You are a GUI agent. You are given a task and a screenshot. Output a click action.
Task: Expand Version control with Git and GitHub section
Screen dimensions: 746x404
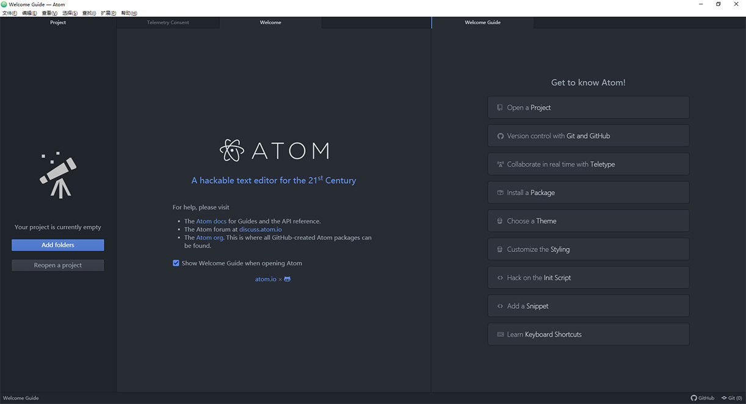[x=588, y=136]
